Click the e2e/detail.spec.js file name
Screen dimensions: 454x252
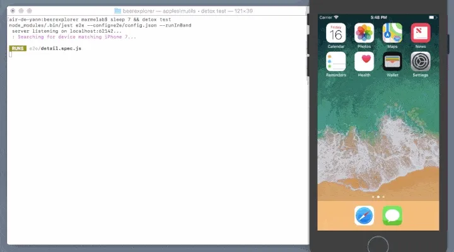point(55,49)
